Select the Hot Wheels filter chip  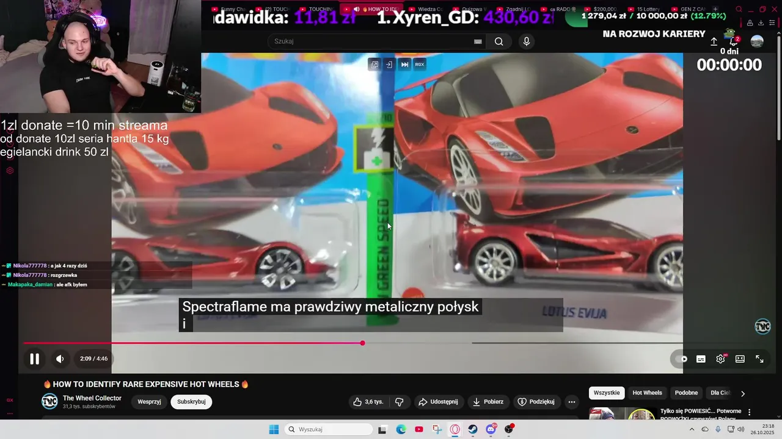tap(647, 393)
